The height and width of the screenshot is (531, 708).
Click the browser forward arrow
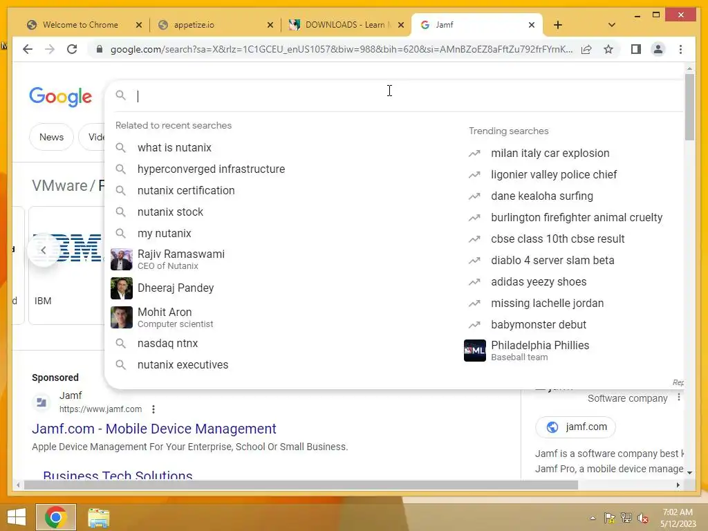coord(50,49)
